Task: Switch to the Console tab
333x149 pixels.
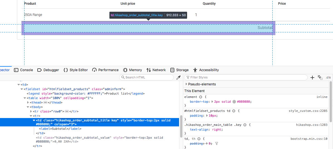Action: [x=24, y=70]
